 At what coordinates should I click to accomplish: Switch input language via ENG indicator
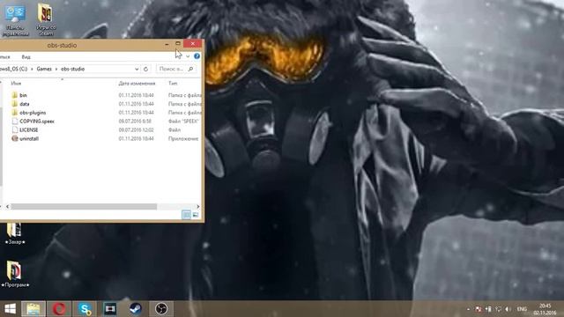click(522, 309)
